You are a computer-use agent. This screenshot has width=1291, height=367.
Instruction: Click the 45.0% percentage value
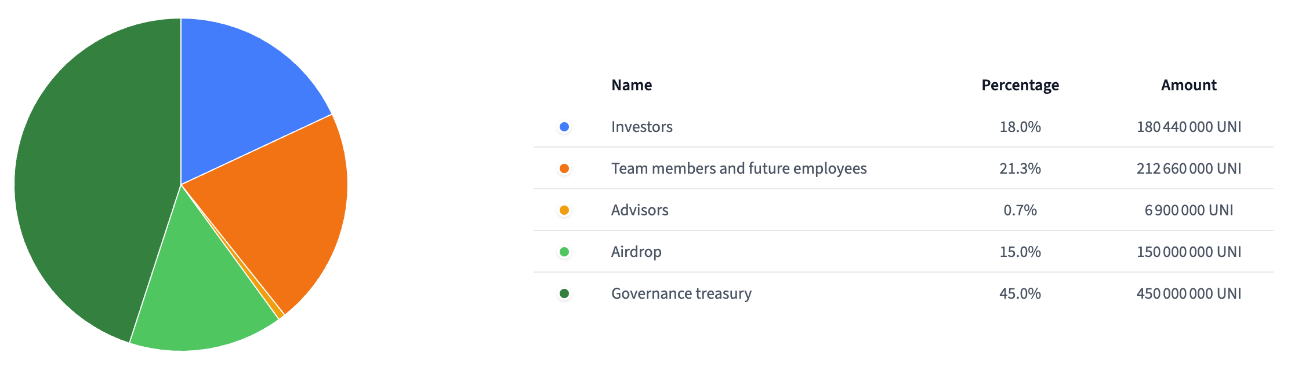pos(1020,293)
